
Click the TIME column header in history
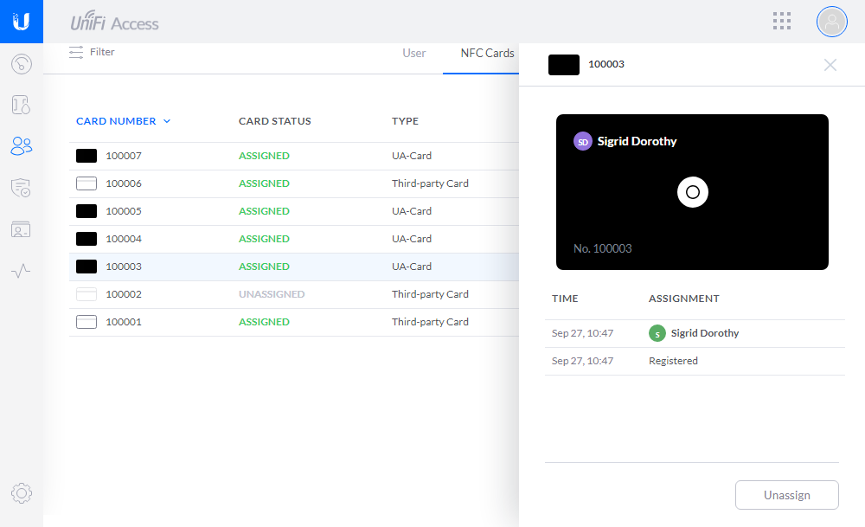click(565, 299)
